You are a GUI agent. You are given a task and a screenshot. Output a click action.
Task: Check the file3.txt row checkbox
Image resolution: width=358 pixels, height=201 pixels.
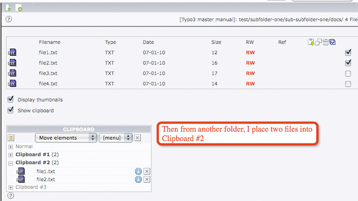tap(348, 74)
